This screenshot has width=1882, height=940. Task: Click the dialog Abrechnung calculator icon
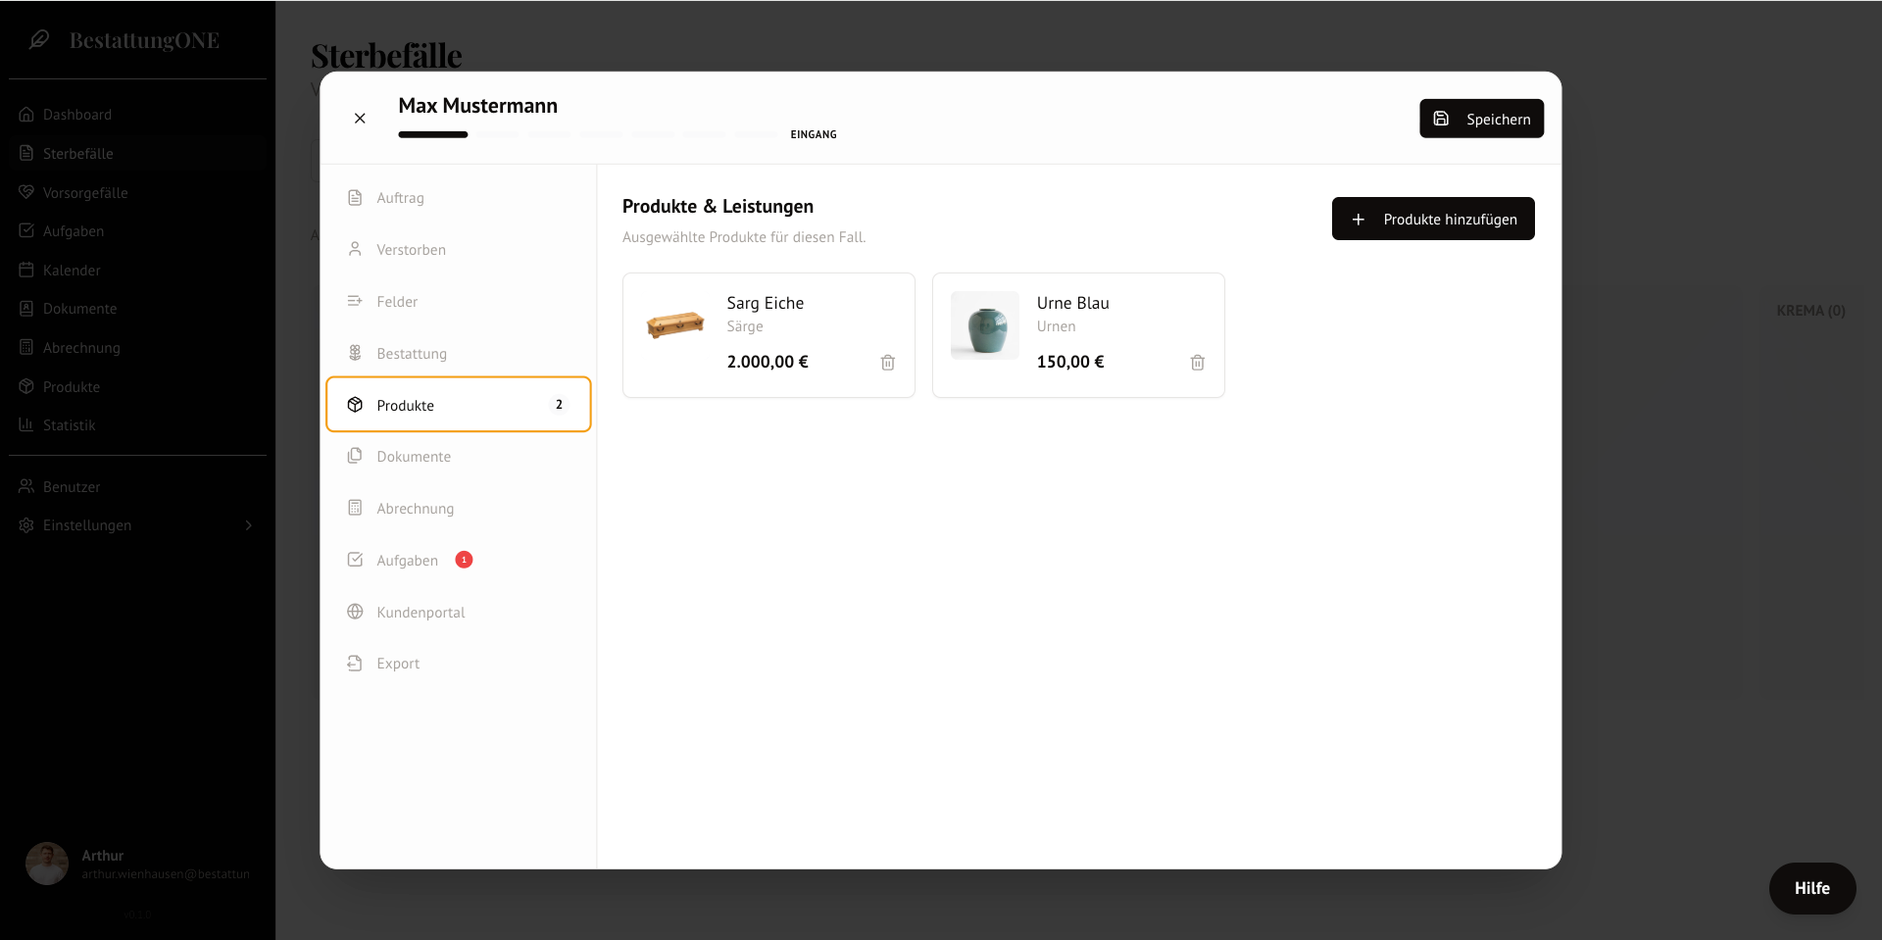pos(355,508)
